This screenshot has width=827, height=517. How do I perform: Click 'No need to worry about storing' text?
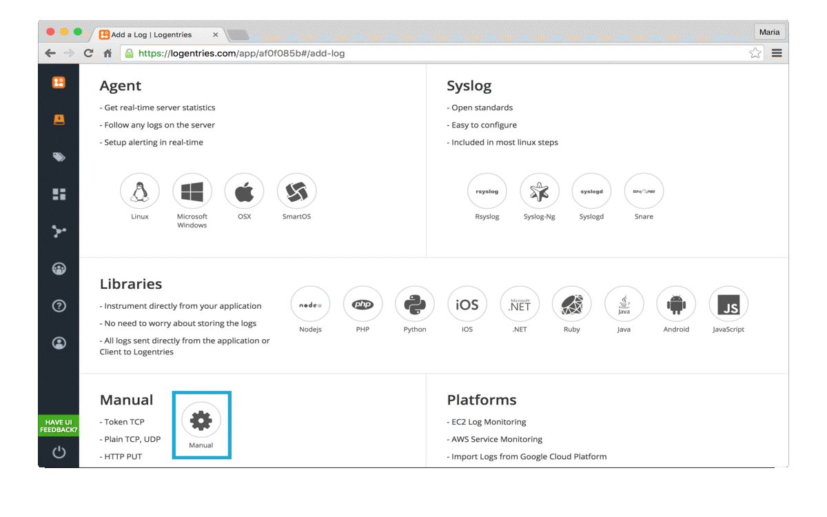pos(181,323)
